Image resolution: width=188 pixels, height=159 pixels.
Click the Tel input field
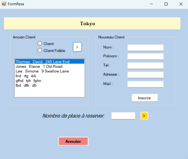pos(145,66)
